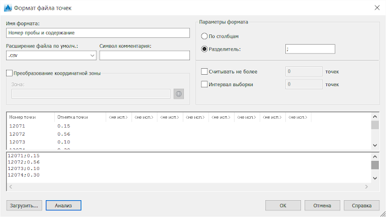Image resolution: width=386 pixels, height=217 pixels.
Task: Click the 0.15 value in preview table
Action: tap(64, 126)
